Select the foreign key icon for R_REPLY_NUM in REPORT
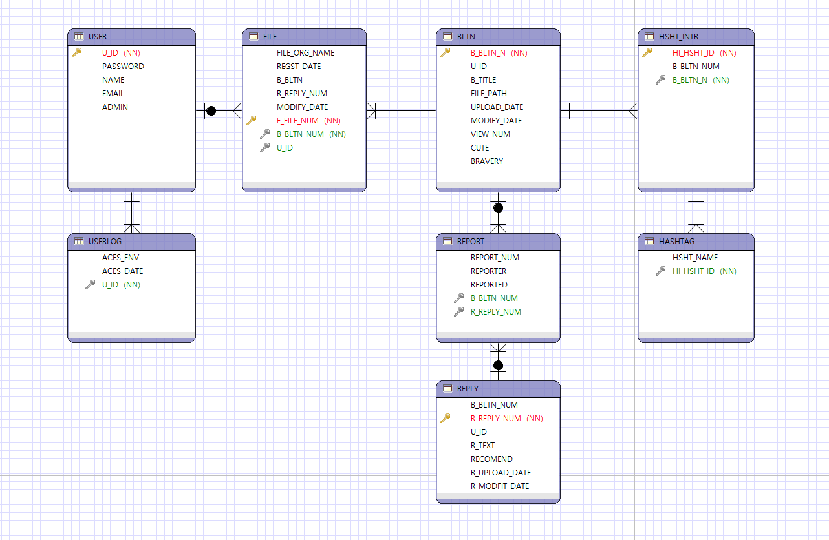 (x=460, y=311)
